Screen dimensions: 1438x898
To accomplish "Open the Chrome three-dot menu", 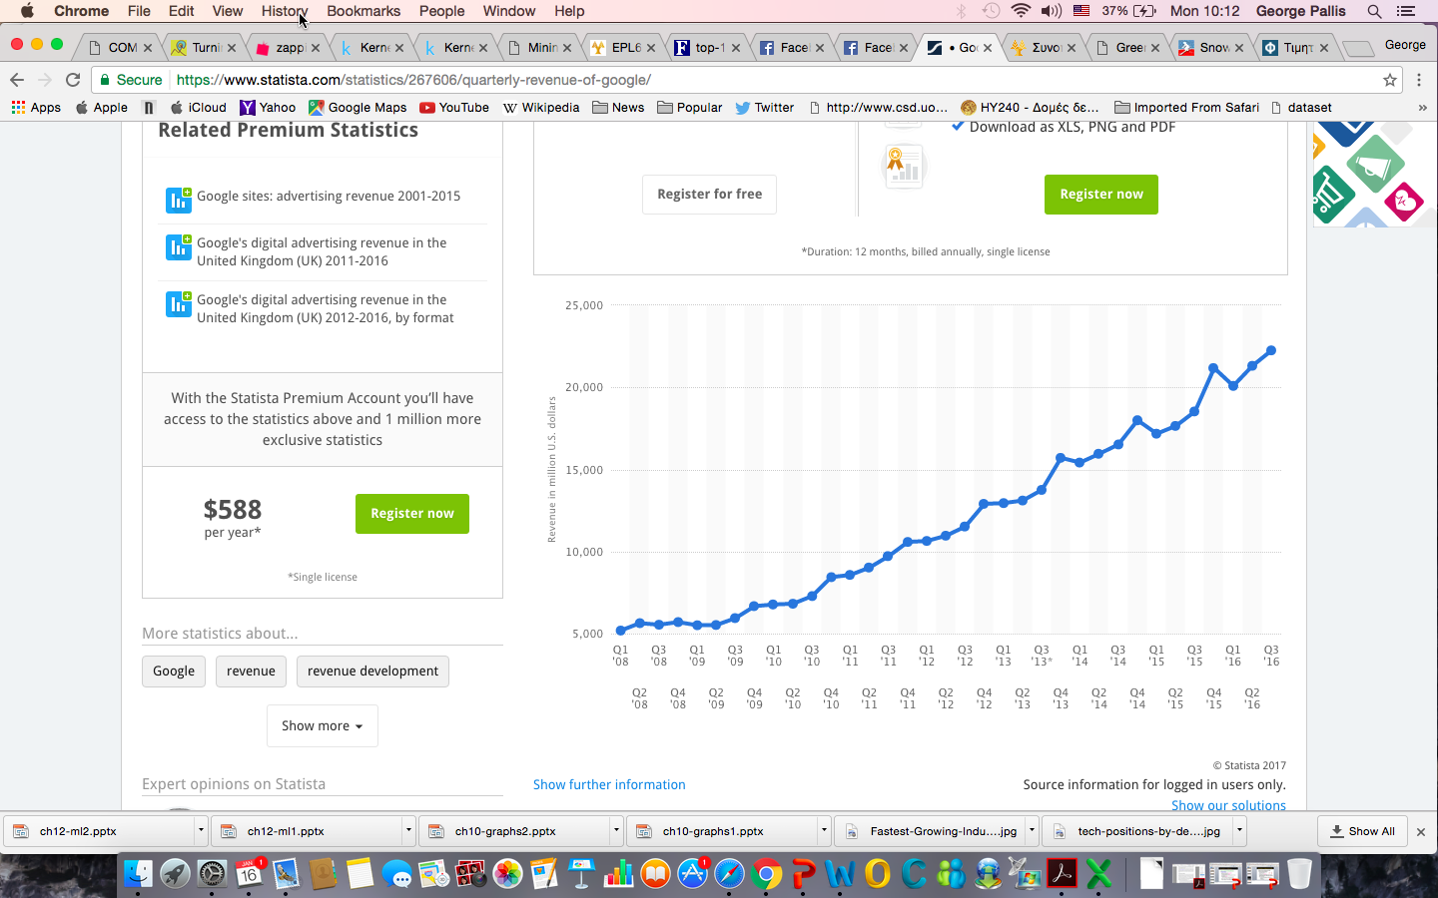I will [x=1419, y=80].
